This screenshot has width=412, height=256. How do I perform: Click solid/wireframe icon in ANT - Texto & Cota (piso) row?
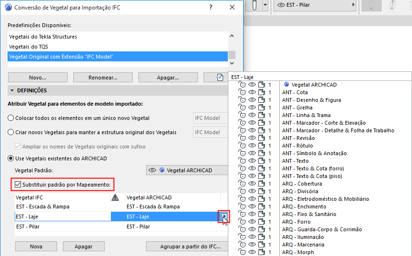point(262,176)
